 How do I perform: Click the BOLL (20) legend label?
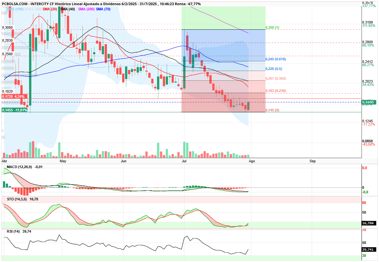(x=33, y=9)
